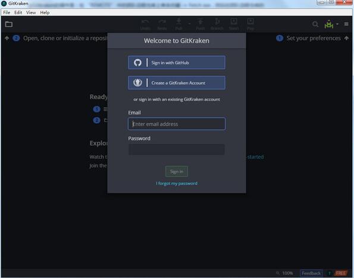Click the Sign in button
The image size is (354, 278).
pos(177,171)
